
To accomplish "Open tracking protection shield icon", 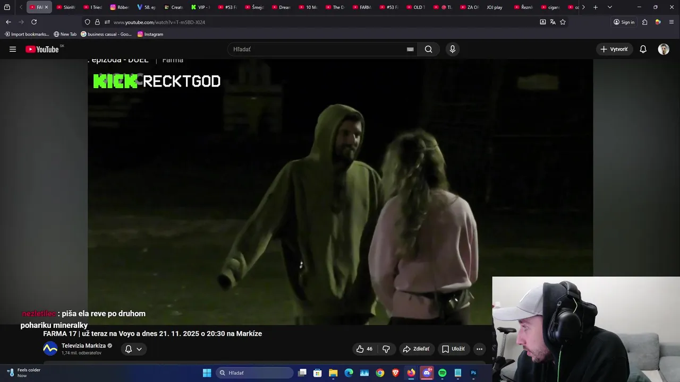I will [87, 22].
